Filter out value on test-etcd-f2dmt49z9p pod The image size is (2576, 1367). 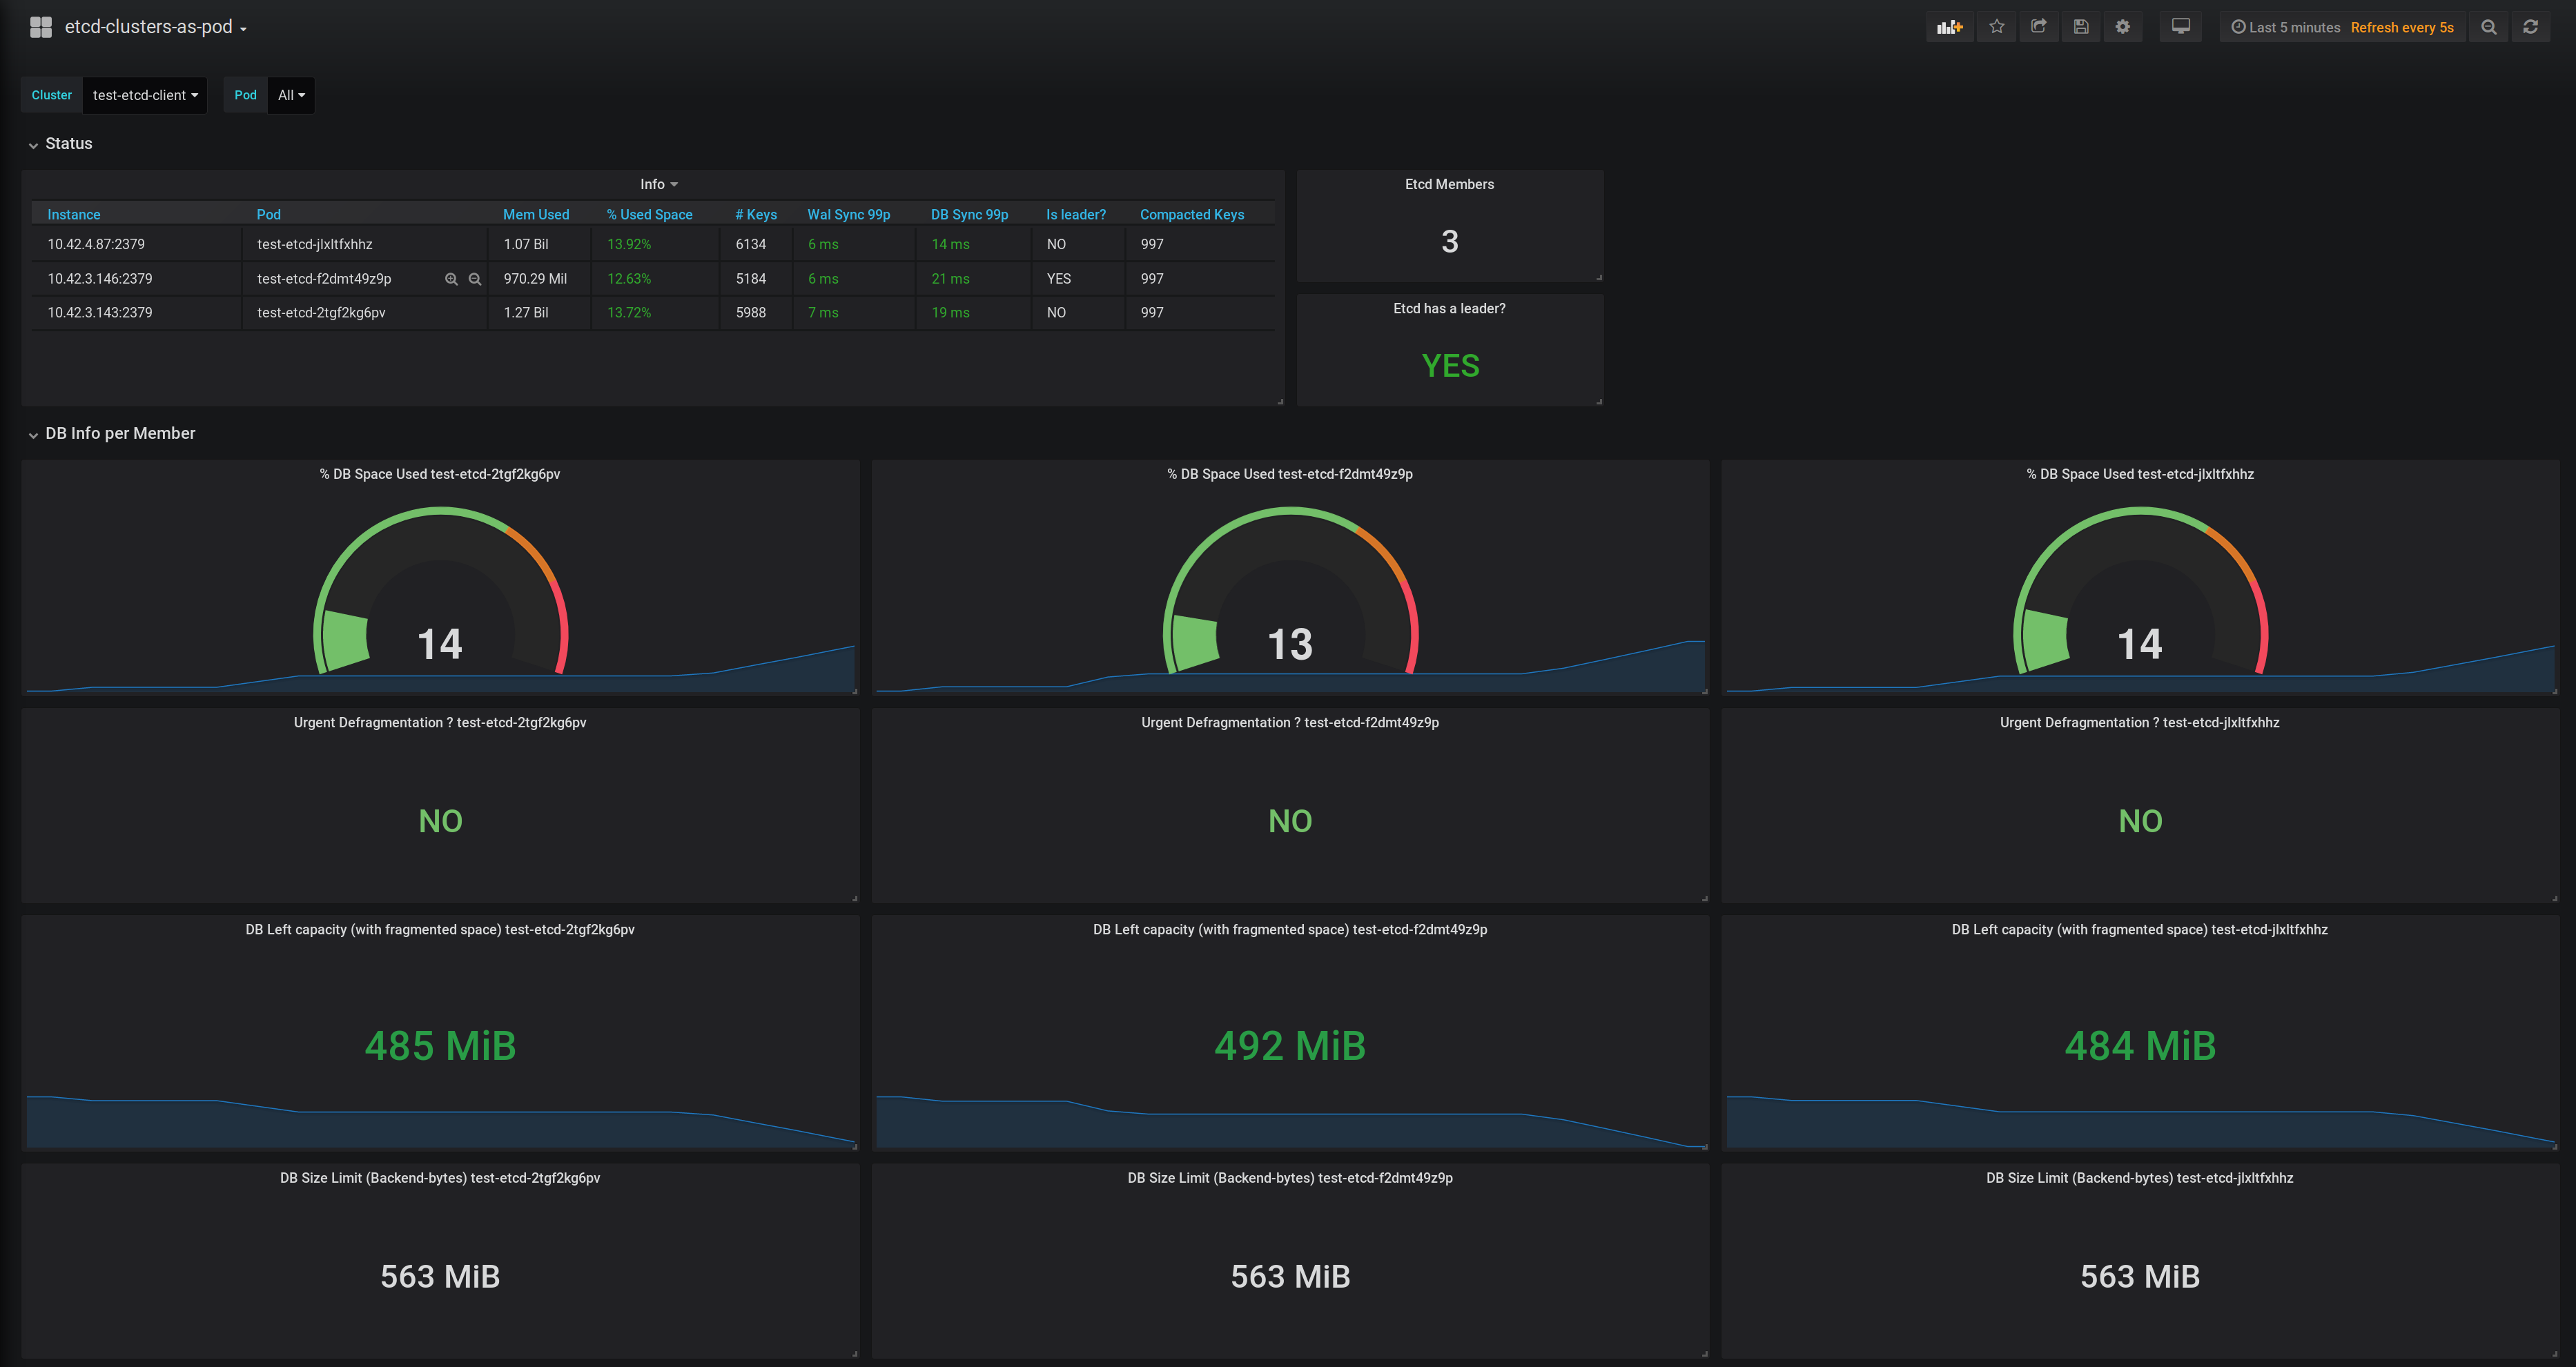point(475,279)
